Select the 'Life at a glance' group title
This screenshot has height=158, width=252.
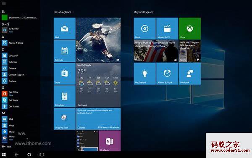(62, 12)
